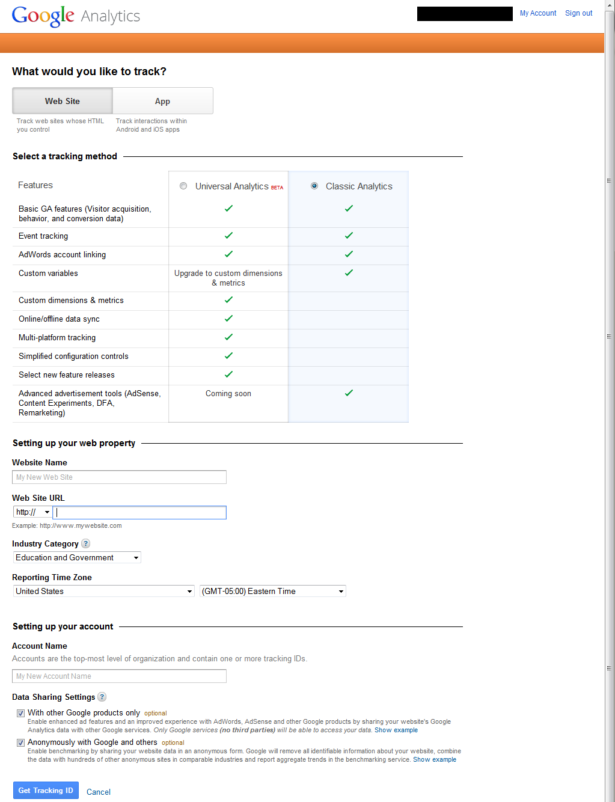Viewport: 615px width, 802px height.
Task: Click 'Select new feature releases' row label
Action: click(66, 375)
